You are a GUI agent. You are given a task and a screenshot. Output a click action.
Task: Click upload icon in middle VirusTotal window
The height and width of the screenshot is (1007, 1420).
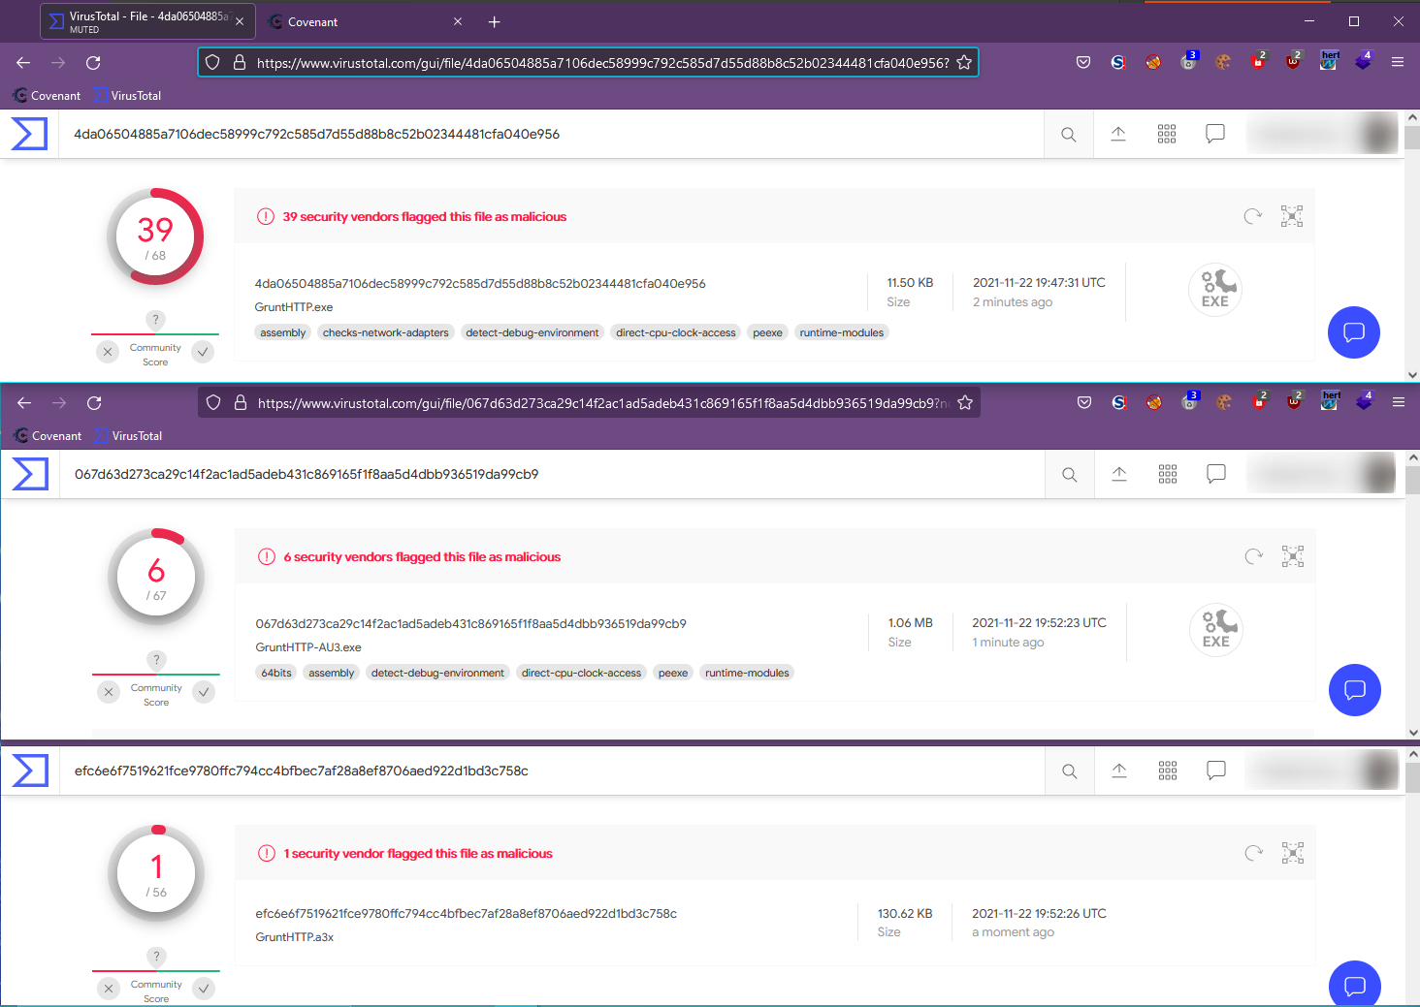click(1119, 474)
